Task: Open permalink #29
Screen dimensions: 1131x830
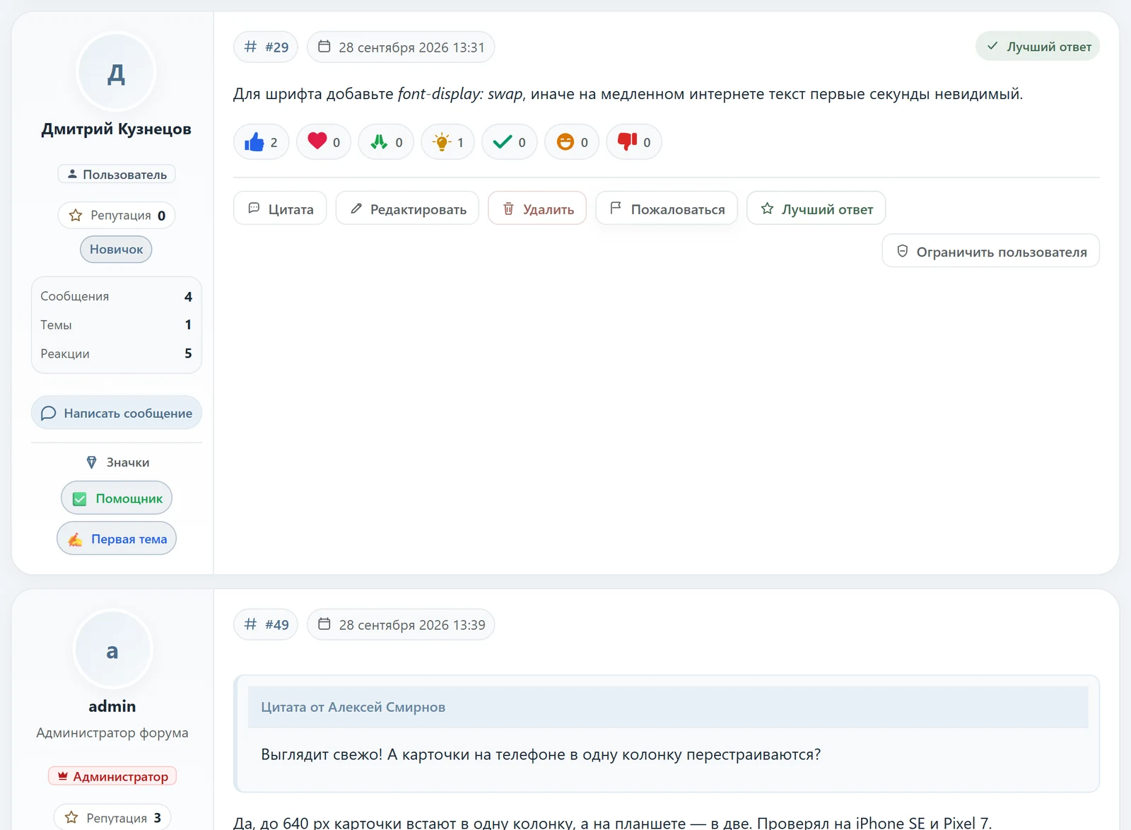Action: pos(266,47)
